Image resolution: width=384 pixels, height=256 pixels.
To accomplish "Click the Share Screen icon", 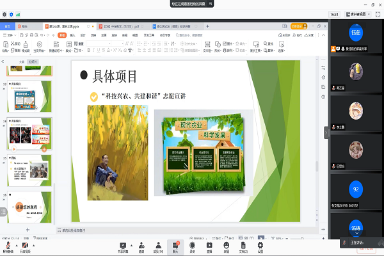I will click(123, 247).
